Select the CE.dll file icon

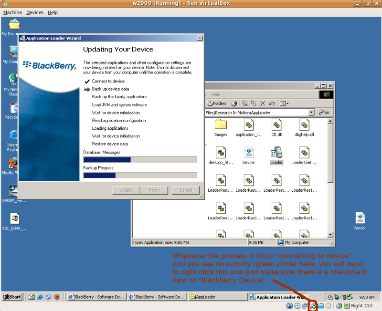276,125
